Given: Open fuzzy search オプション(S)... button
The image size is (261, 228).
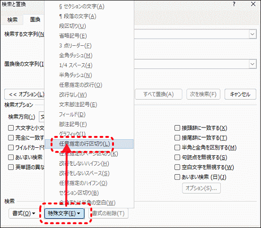Looking at the screenshot, I should (201, 188).
